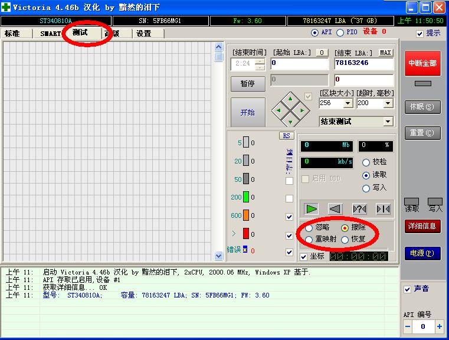Click the down arrow in the diamond pad

(x=290, y=122)
